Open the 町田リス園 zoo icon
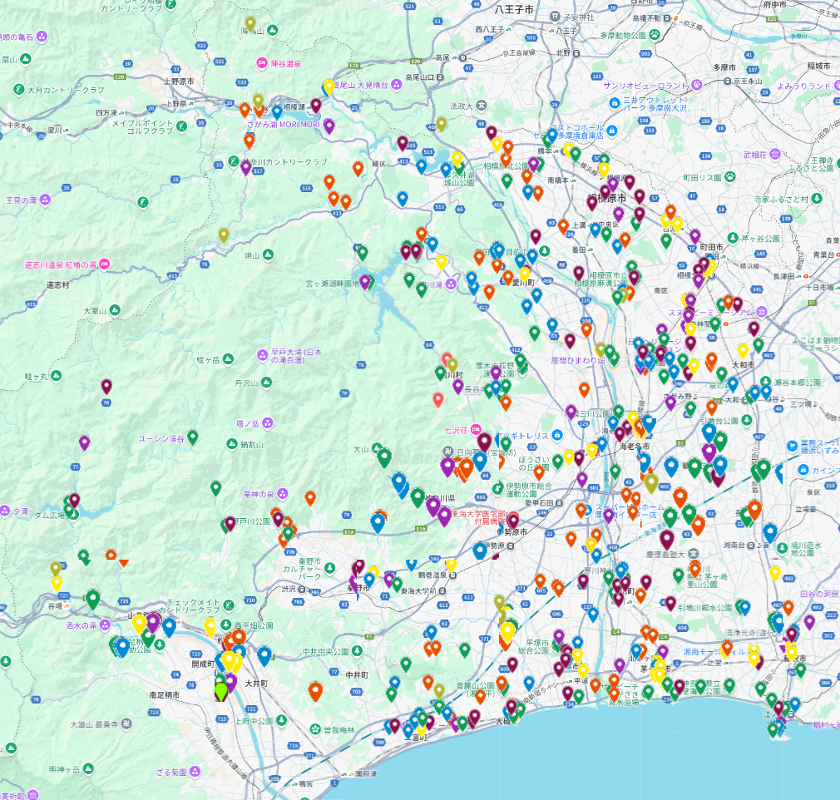This screenshot has height=800, width=840. pyautogui.click(x=729, y=176)
